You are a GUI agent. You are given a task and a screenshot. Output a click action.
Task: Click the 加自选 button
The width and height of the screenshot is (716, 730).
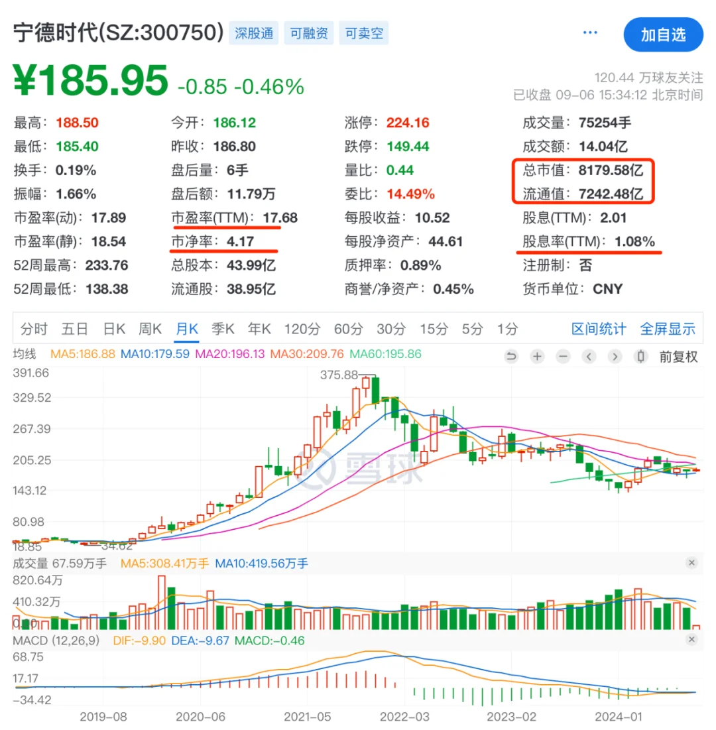click(664, 35)
